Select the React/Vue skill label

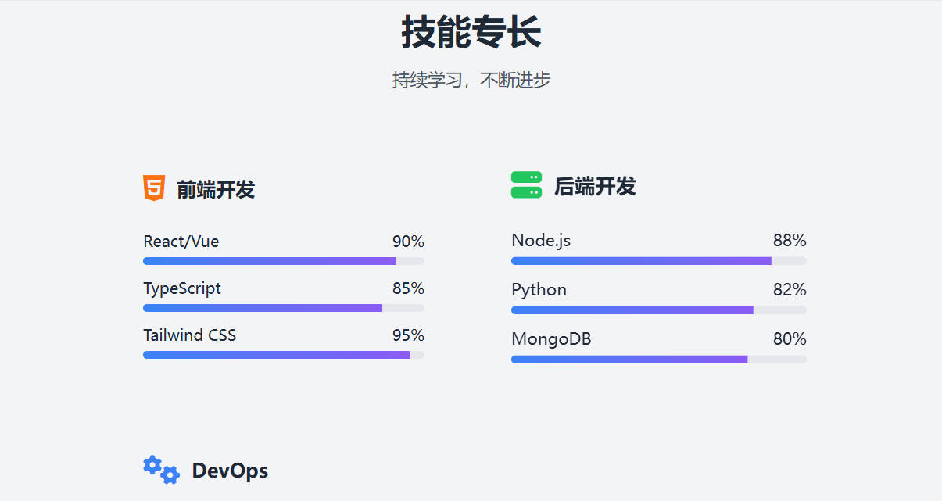[181, 242]
